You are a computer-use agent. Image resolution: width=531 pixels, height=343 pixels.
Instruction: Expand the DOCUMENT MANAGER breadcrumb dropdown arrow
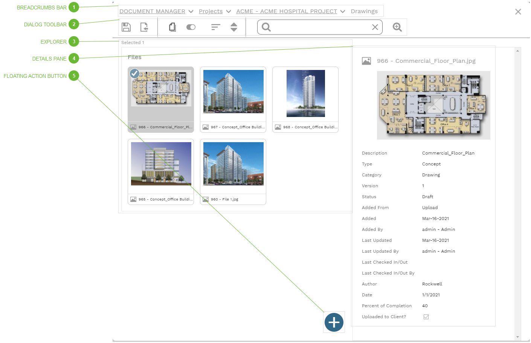[x=191, y=12]
